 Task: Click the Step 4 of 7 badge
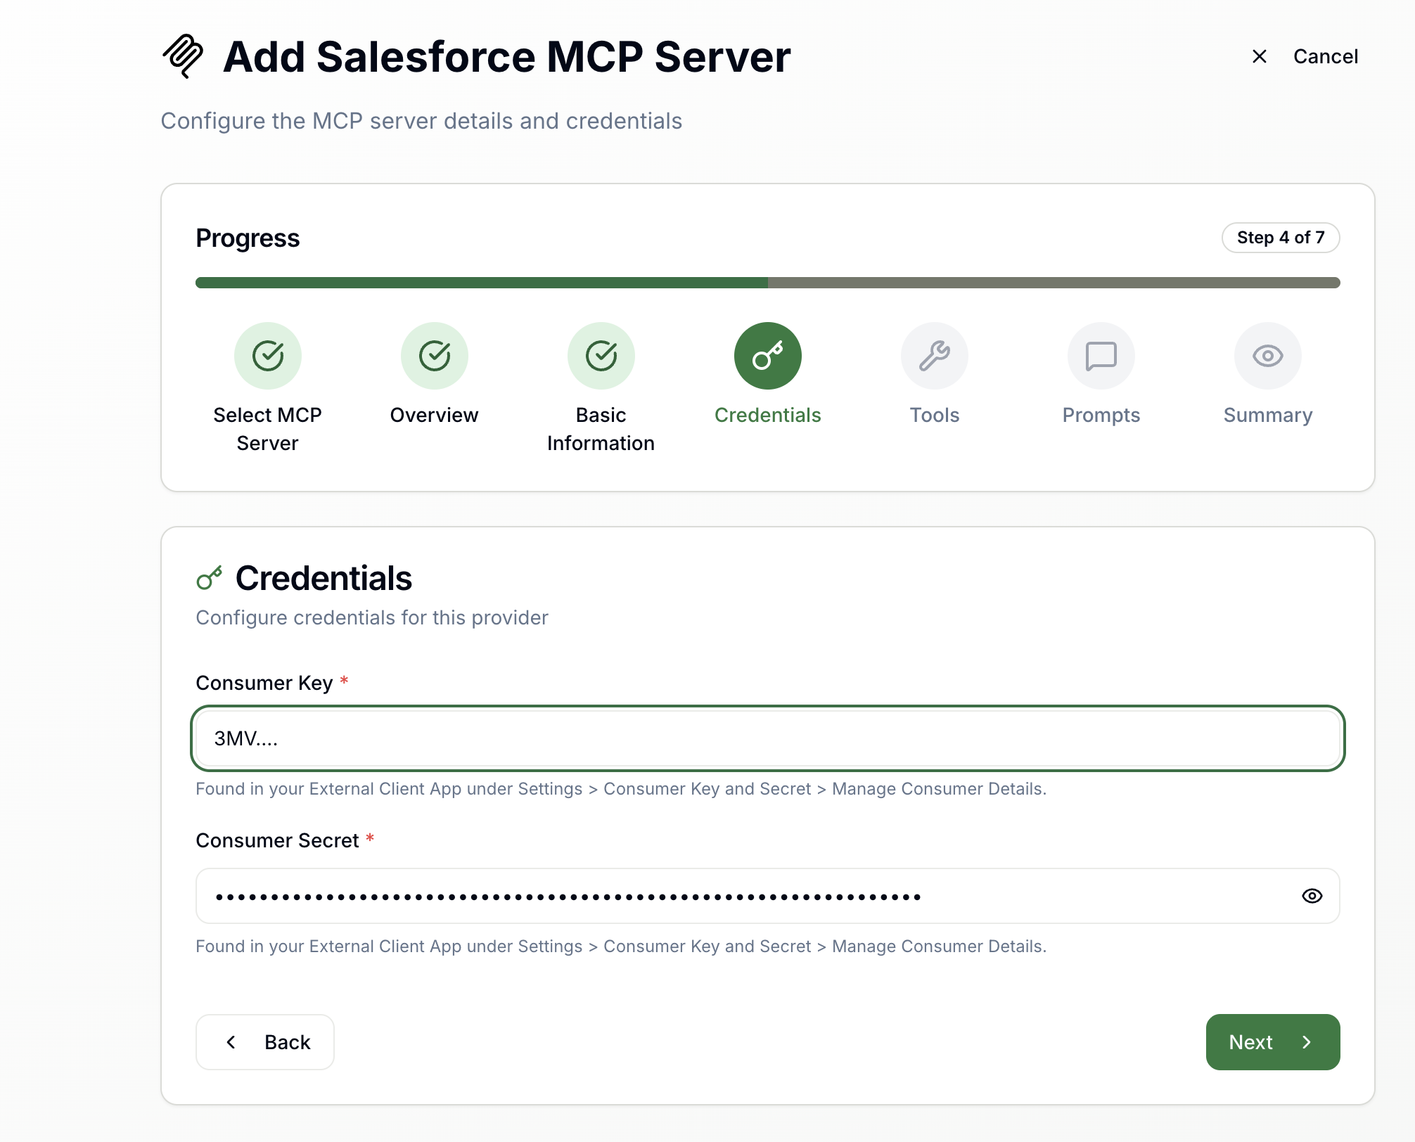pos(1281,238)
